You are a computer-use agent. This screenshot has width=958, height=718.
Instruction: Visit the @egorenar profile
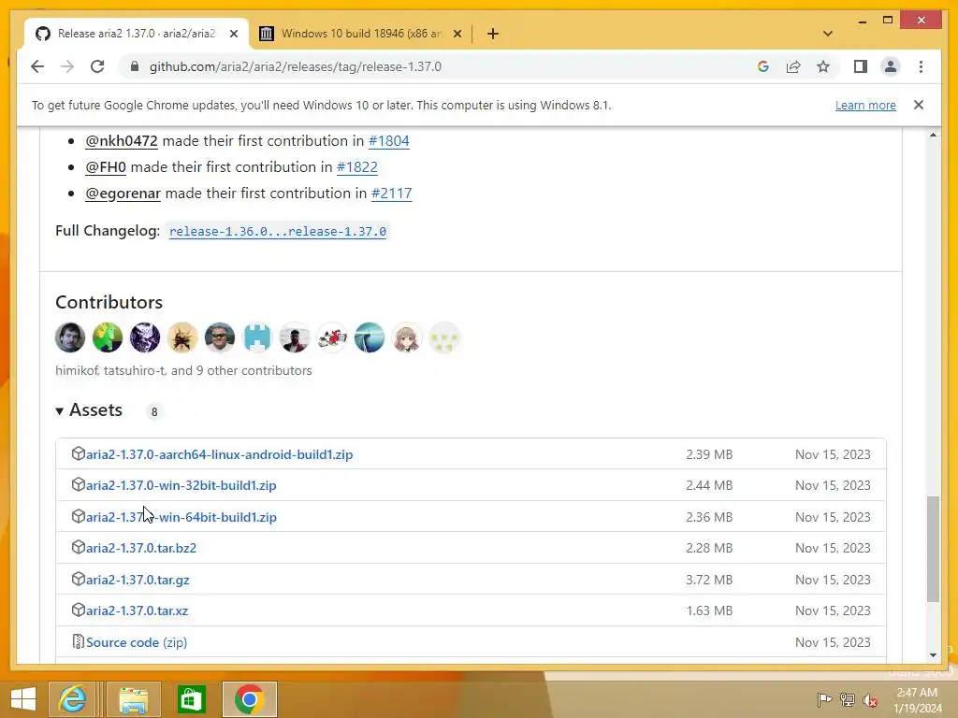pos(123,194)
